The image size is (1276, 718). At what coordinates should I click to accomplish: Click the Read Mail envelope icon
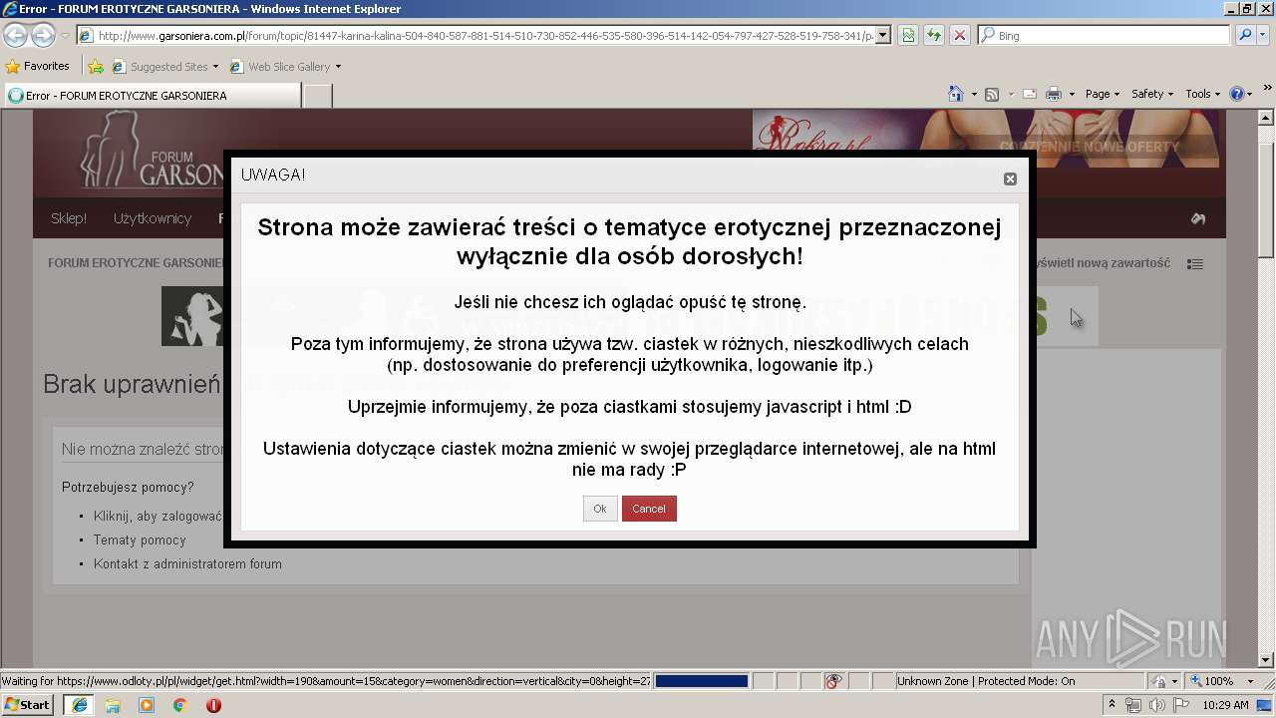click(x=1030, y=94)
